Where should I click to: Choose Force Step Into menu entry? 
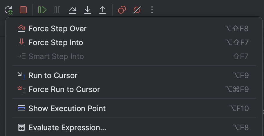click(x=56, y=43)
